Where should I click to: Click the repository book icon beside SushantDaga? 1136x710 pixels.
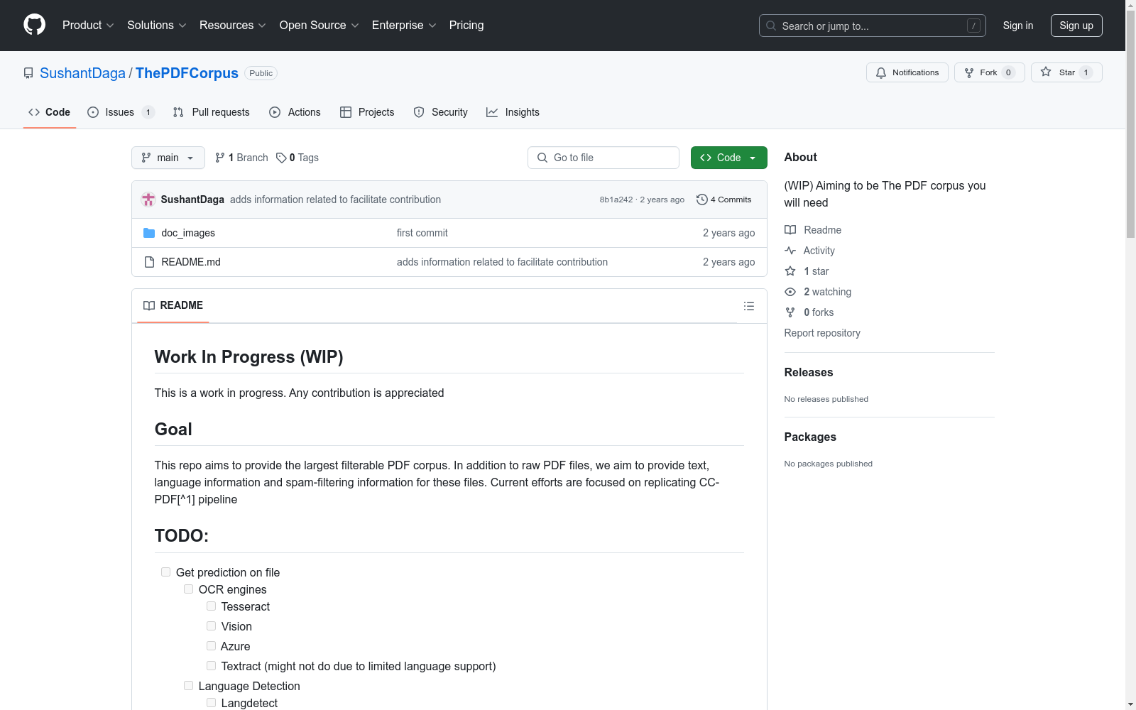(28, 73)
